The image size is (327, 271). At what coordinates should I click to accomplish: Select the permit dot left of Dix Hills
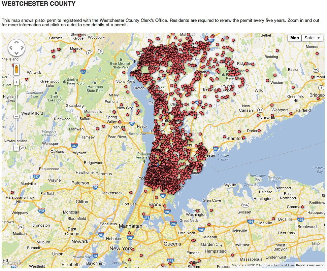[x=273, y=219]
